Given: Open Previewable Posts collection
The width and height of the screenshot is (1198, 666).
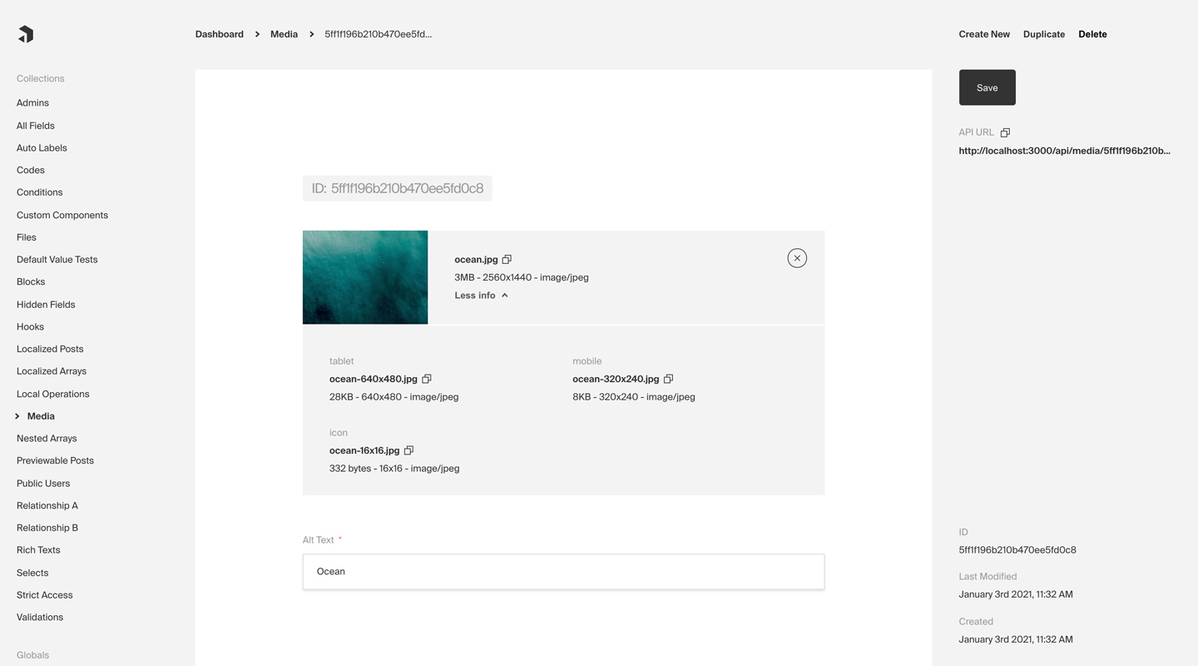Looking at the screenshot, I should pyautogui.click(x=55, y=460).
